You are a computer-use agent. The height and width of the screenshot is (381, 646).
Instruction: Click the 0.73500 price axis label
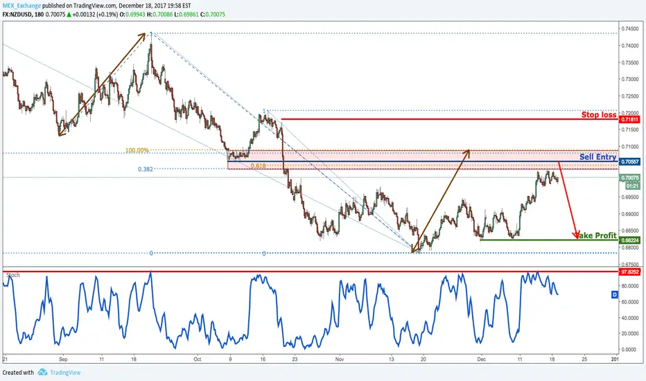(x=630, y=62)
